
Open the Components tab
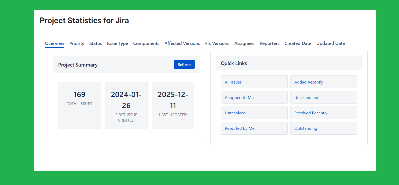(x=146, y=43)
